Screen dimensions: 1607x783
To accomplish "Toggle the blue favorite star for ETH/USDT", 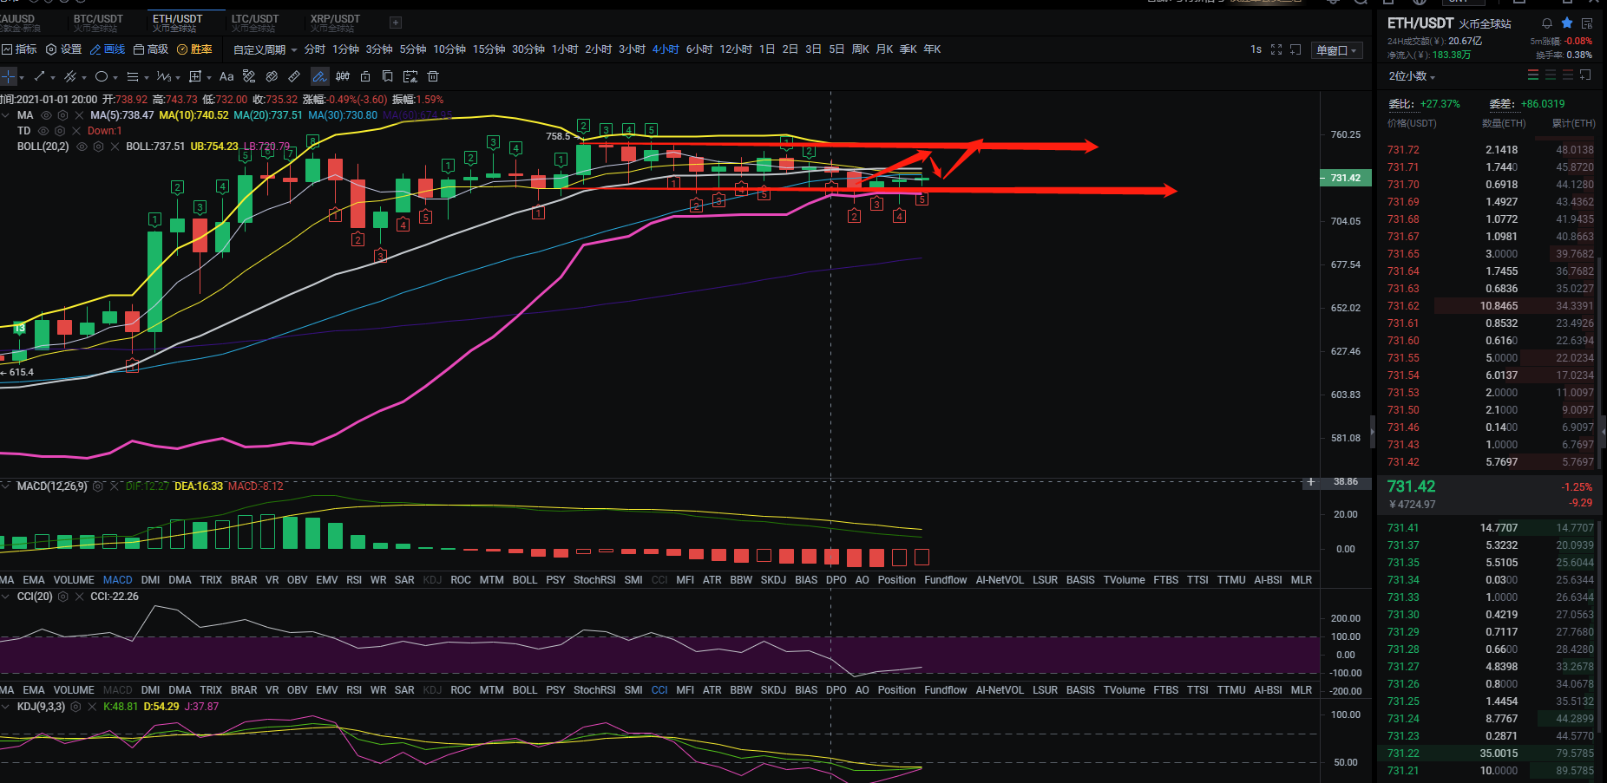I will pyautogui.click(x=1567, y=23).
